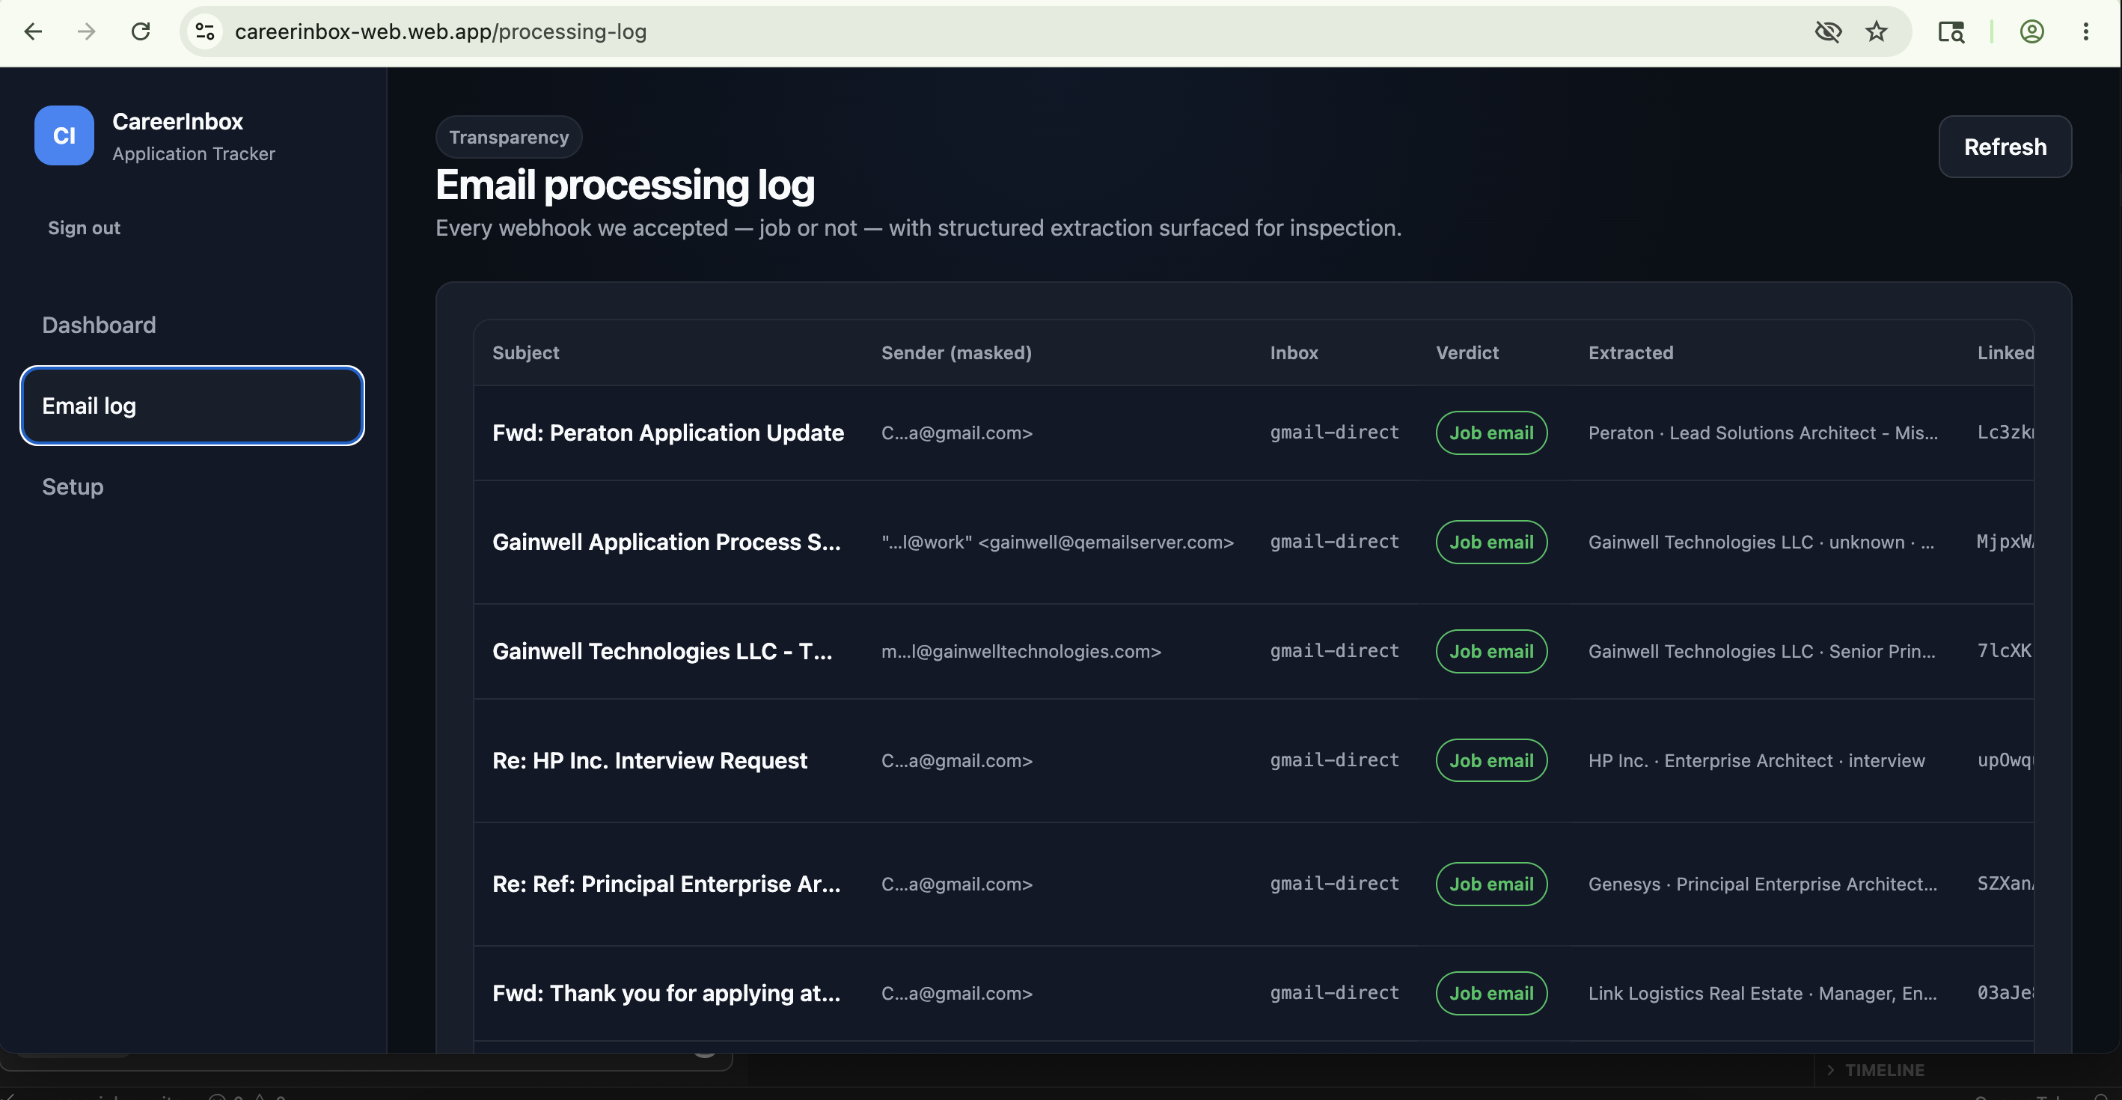
Task: Open the Setup page
Action: click(x=73, y=486)
